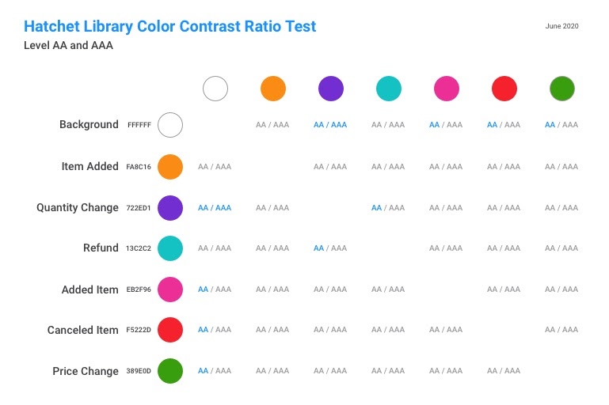
Task: Click the purple swatch beside Quantity Change
Action: (x=170, y=208)
